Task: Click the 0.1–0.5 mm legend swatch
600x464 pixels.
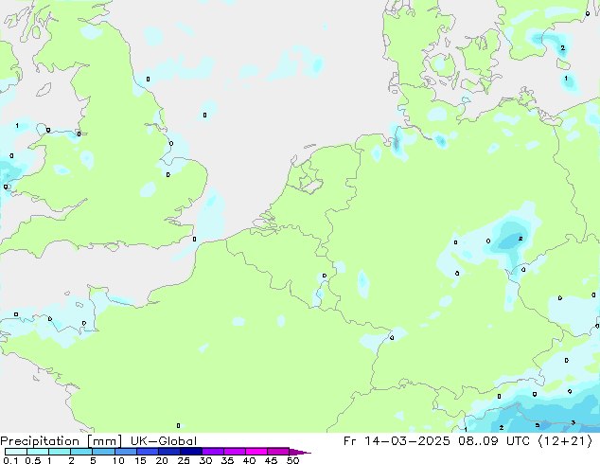Action: (16, 452)
